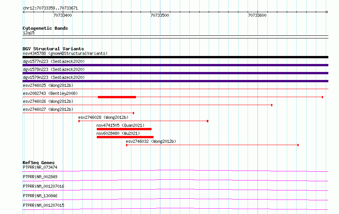Click the right end marker of esv2746026
339x214 pixels.
(272, 105)
